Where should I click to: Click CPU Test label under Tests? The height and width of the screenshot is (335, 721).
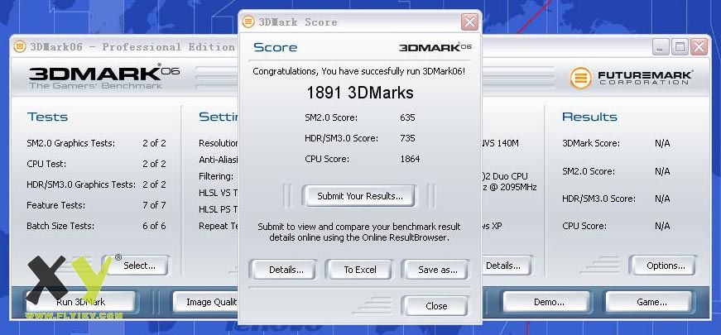[46, 164]
